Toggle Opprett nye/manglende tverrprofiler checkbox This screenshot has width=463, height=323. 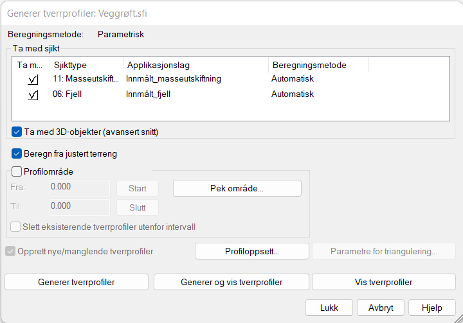[10, 251]
